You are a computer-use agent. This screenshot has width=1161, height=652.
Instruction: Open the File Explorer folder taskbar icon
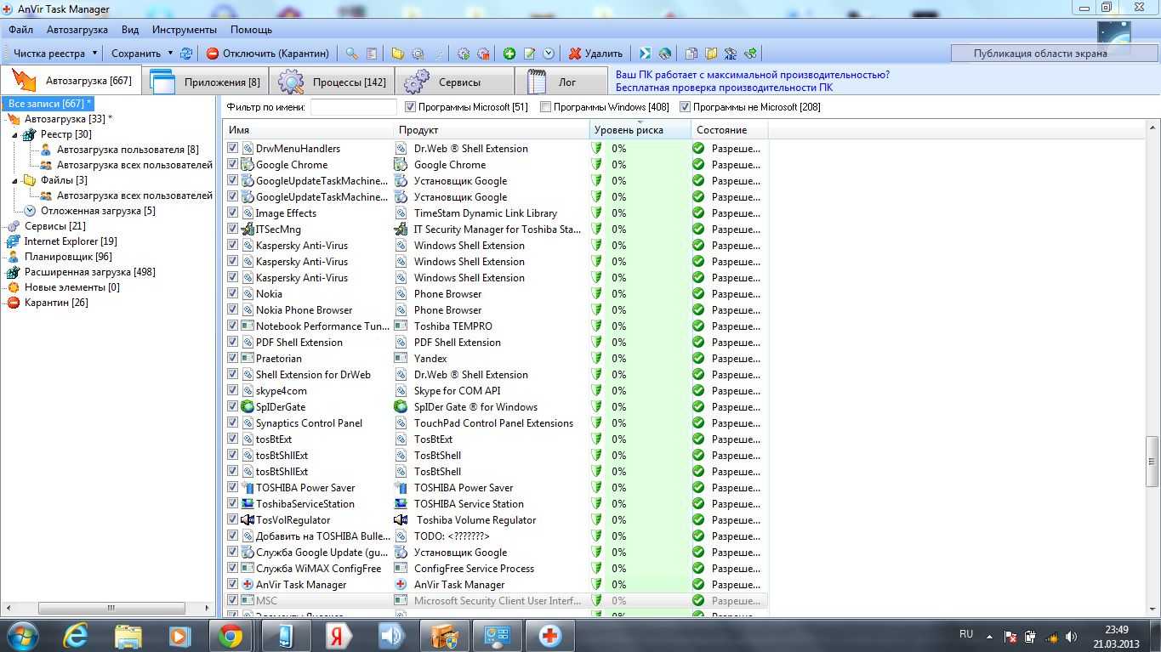[x=128, y=635]
